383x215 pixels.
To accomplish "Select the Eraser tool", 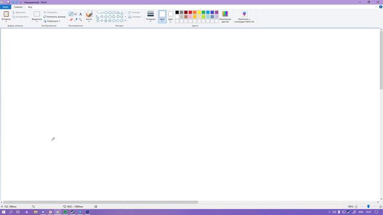I will (x=71, y=20).
